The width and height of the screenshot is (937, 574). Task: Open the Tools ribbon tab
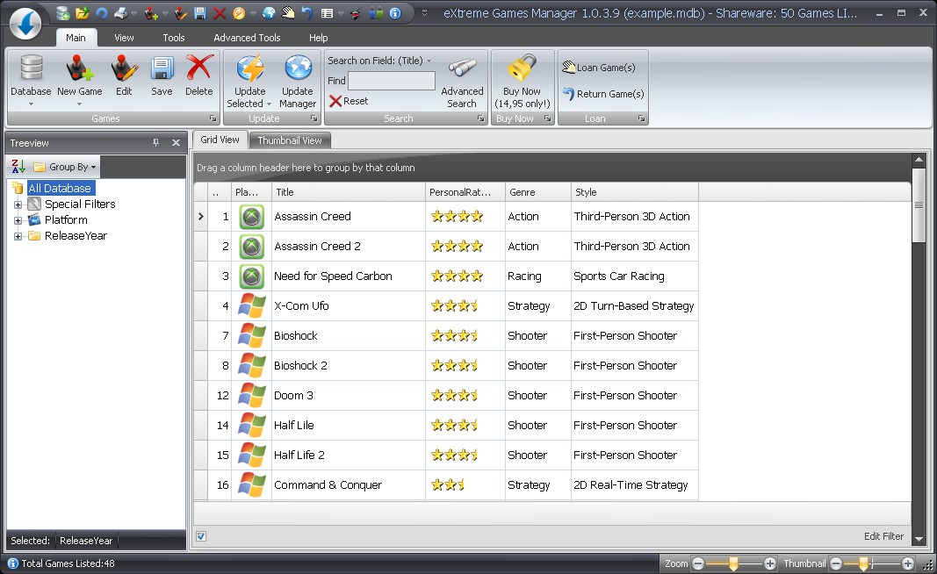(x=174, y=38)
